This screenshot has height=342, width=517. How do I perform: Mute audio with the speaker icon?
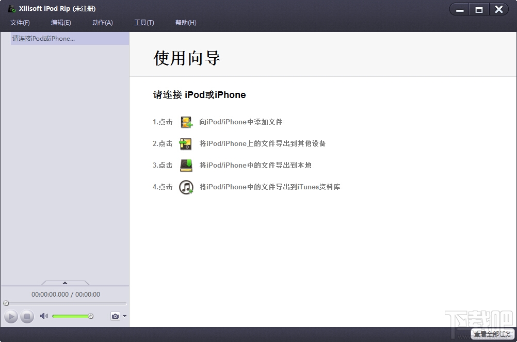(x=44, y=316)
